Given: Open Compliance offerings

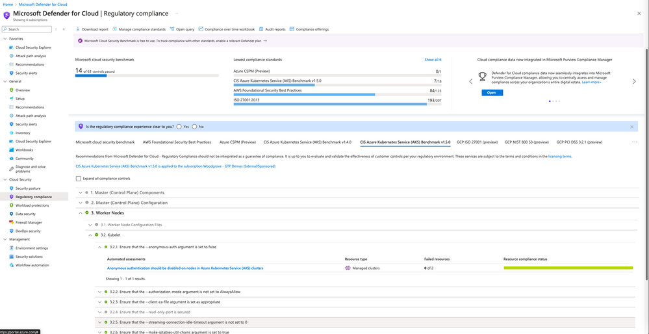Looking at the screenshot, I should tap(309, 29).
